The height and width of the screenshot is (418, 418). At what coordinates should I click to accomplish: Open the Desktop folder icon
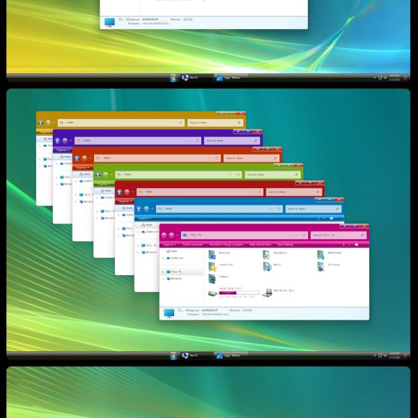click(x=212, y=255)
